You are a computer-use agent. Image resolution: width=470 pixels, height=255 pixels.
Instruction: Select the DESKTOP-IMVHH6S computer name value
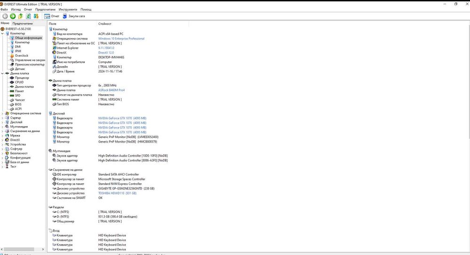tap(111, 57)
